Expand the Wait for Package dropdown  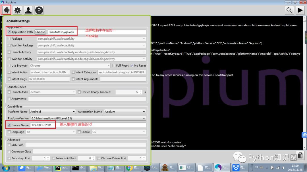coord(144,45)
